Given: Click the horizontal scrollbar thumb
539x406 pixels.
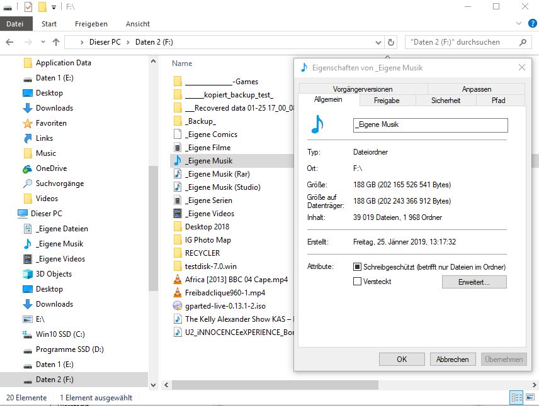Looking at the screenshot, I should pos(275,385).
